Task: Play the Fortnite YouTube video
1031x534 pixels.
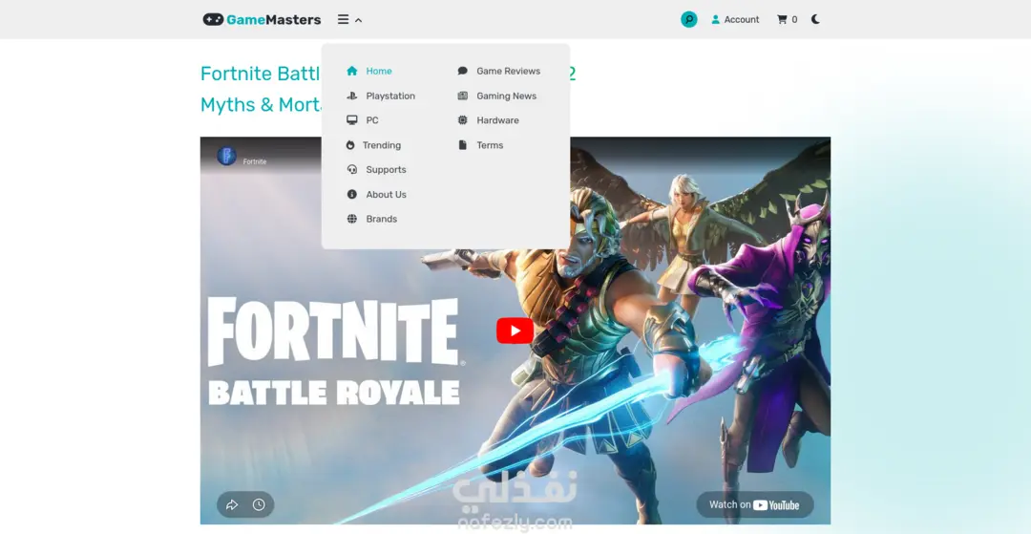Action: coord(515,331)
